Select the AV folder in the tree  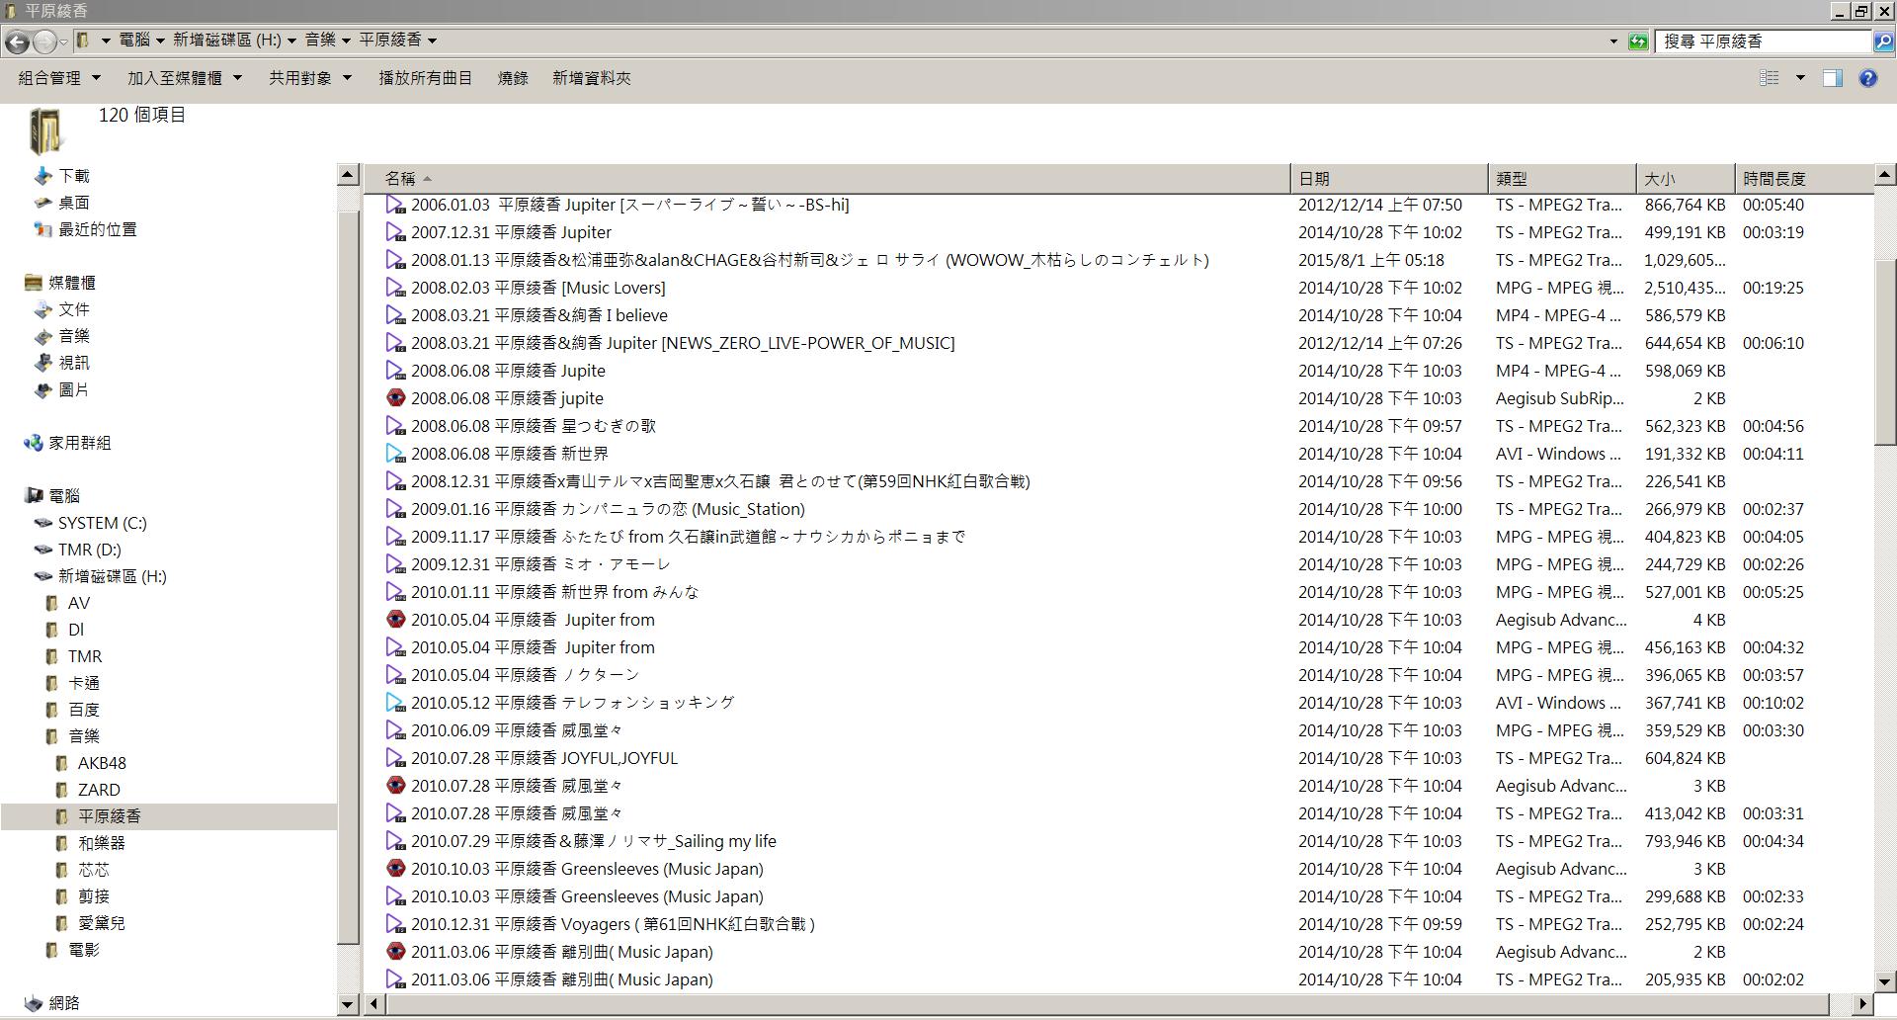coord(78,603)
